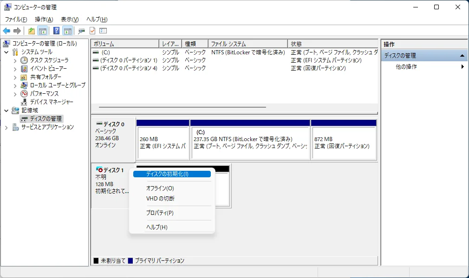The height and width of the screenshot is (278, 469).
Task: Click the Up One Level folder icon
Action: [x=31, y=31]
